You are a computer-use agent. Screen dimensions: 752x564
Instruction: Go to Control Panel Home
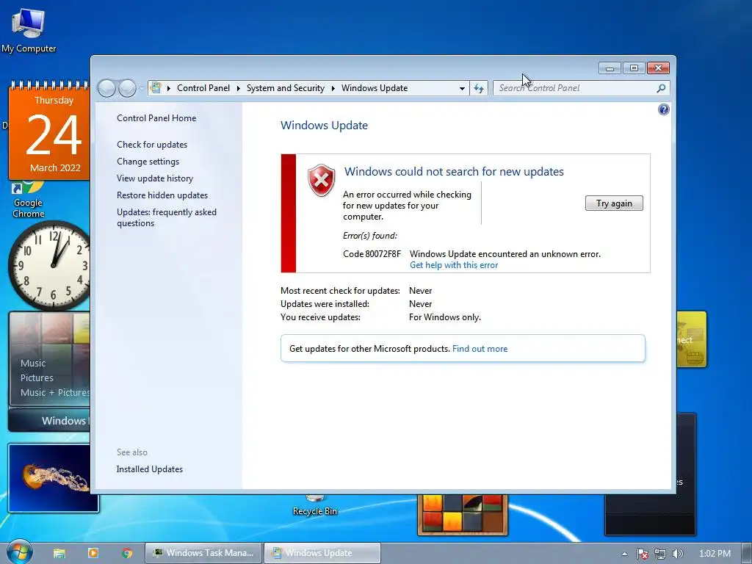pos(156,118)
